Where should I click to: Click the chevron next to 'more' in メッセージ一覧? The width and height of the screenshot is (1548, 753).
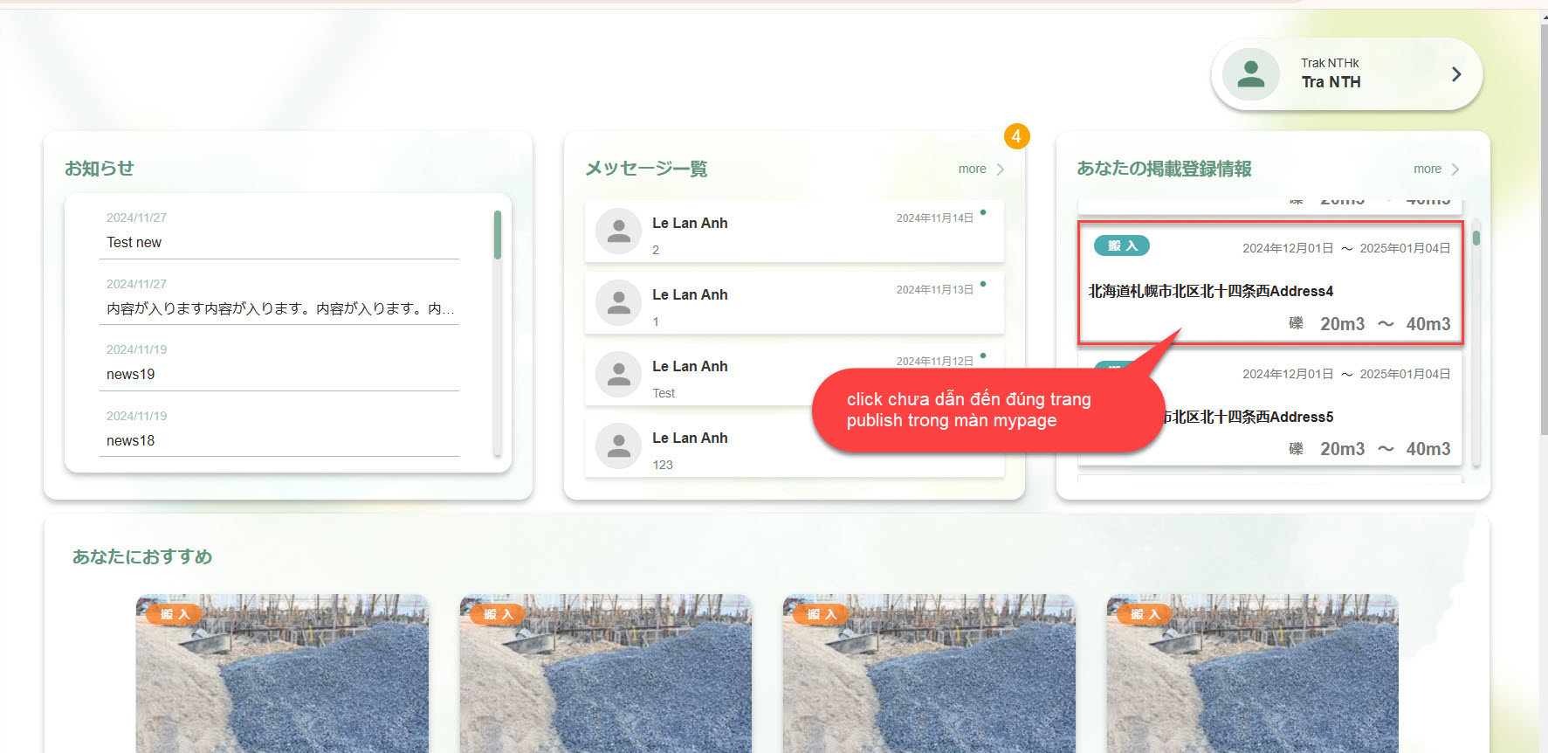click(1001, 169)
